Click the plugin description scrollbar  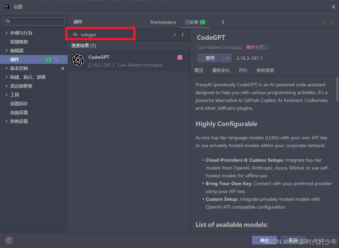coord(337,89)
